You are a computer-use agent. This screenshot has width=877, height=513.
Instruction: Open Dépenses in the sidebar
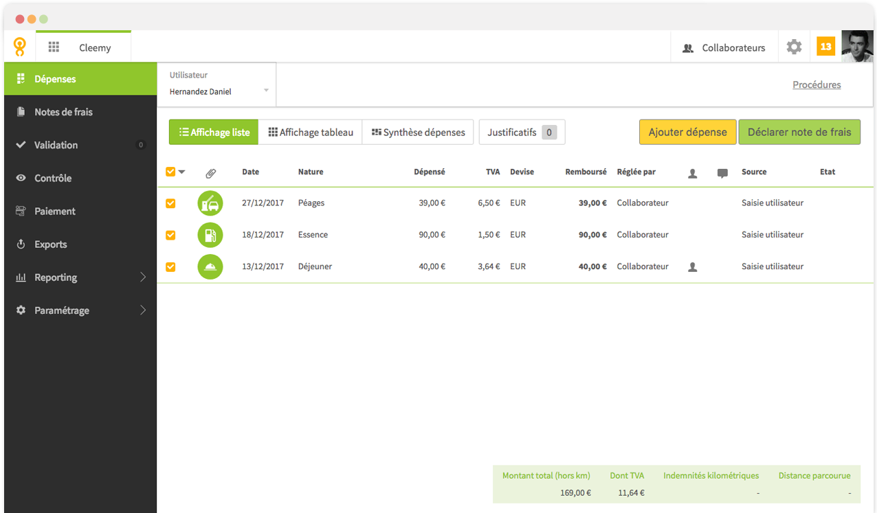pos(80,79)
